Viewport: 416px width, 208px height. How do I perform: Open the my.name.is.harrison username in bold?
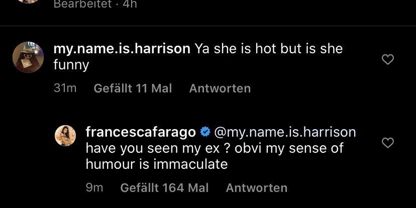[x=122, y=49]
